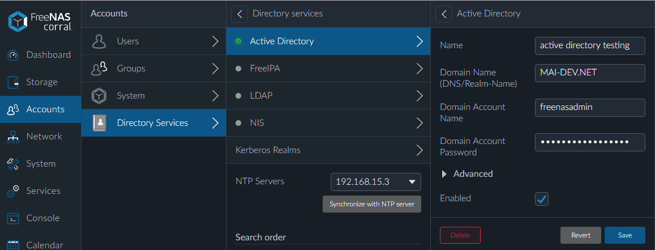Screen dimensions: 655x250
Task: Expand the Advanced section
Action: tap(467, 173)
